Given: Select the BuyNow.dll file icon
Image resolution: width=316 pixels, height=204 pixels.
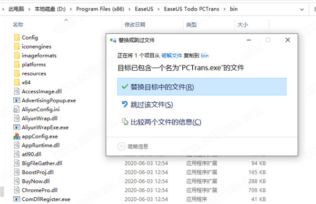Looking at the screenshot, I should point(17,181).
